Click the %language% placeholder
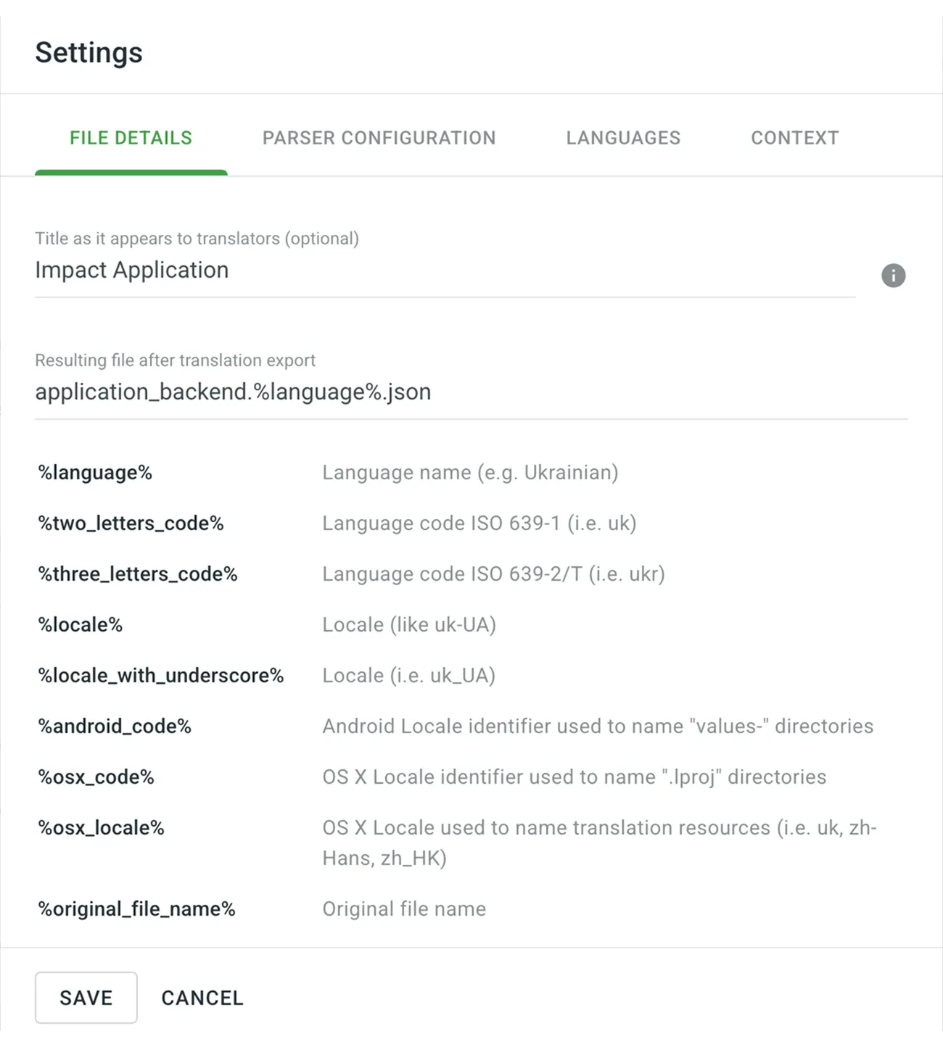 [x=95, y=473]
